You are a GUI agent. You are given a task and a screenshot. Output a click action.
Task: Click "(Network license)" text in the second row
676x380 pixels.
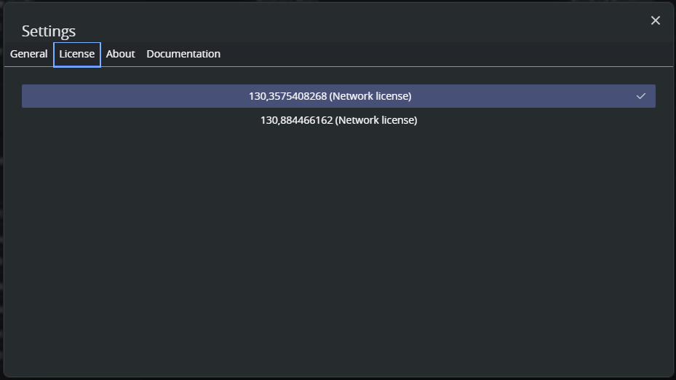[376, 120]
